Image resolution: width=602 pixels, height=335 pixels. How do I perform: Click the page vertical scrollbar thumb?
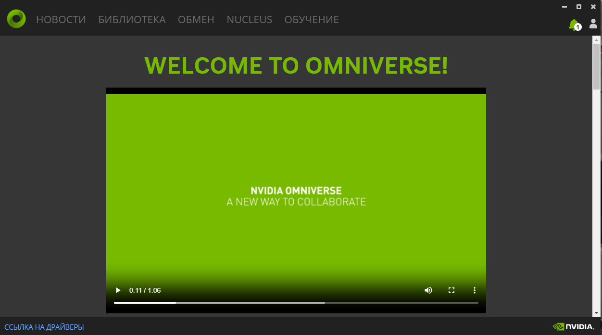[596, 66]
